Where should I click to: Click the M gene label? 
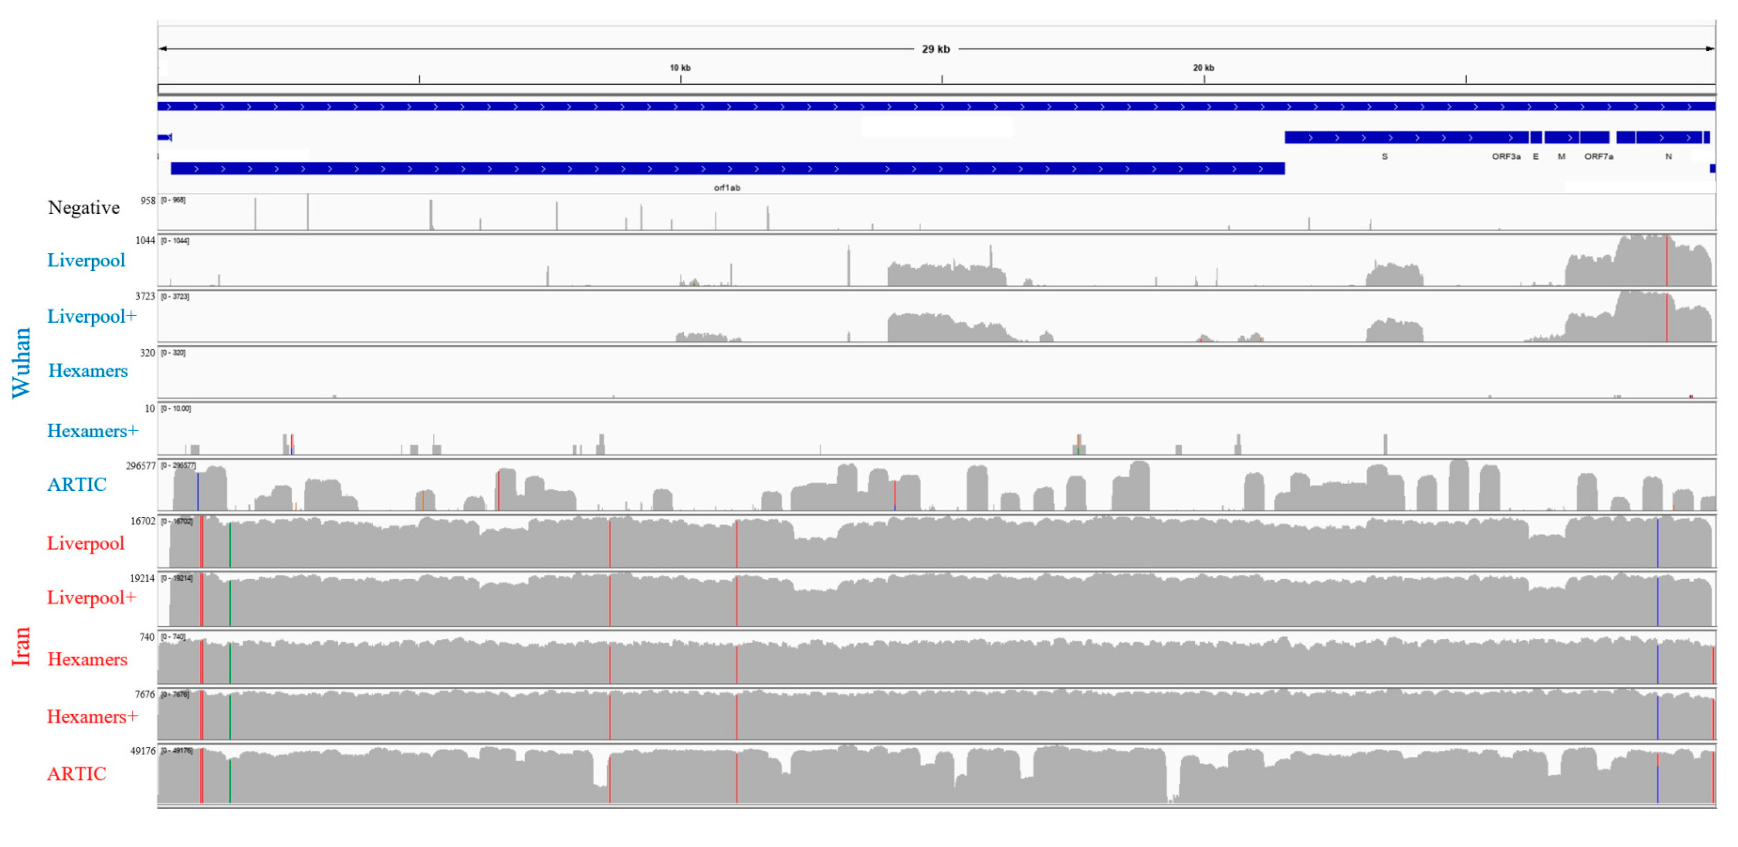pyautogui.click(x=1561, y=156)
